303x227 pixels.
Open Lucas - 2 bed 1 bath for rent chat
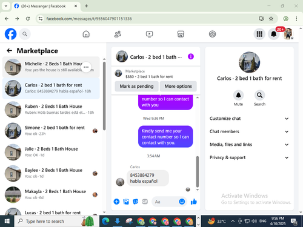tap(51, 211)
